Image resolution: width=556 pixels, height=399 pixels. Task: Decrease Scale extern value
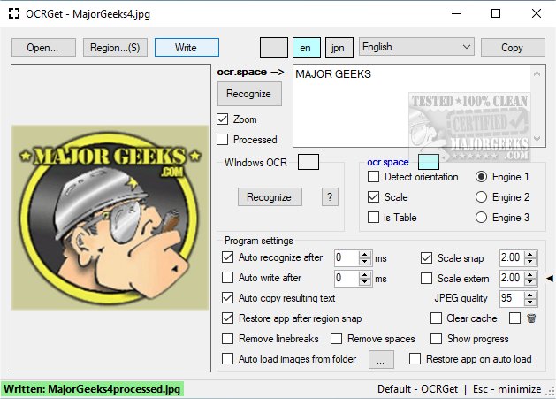point(530,282)
